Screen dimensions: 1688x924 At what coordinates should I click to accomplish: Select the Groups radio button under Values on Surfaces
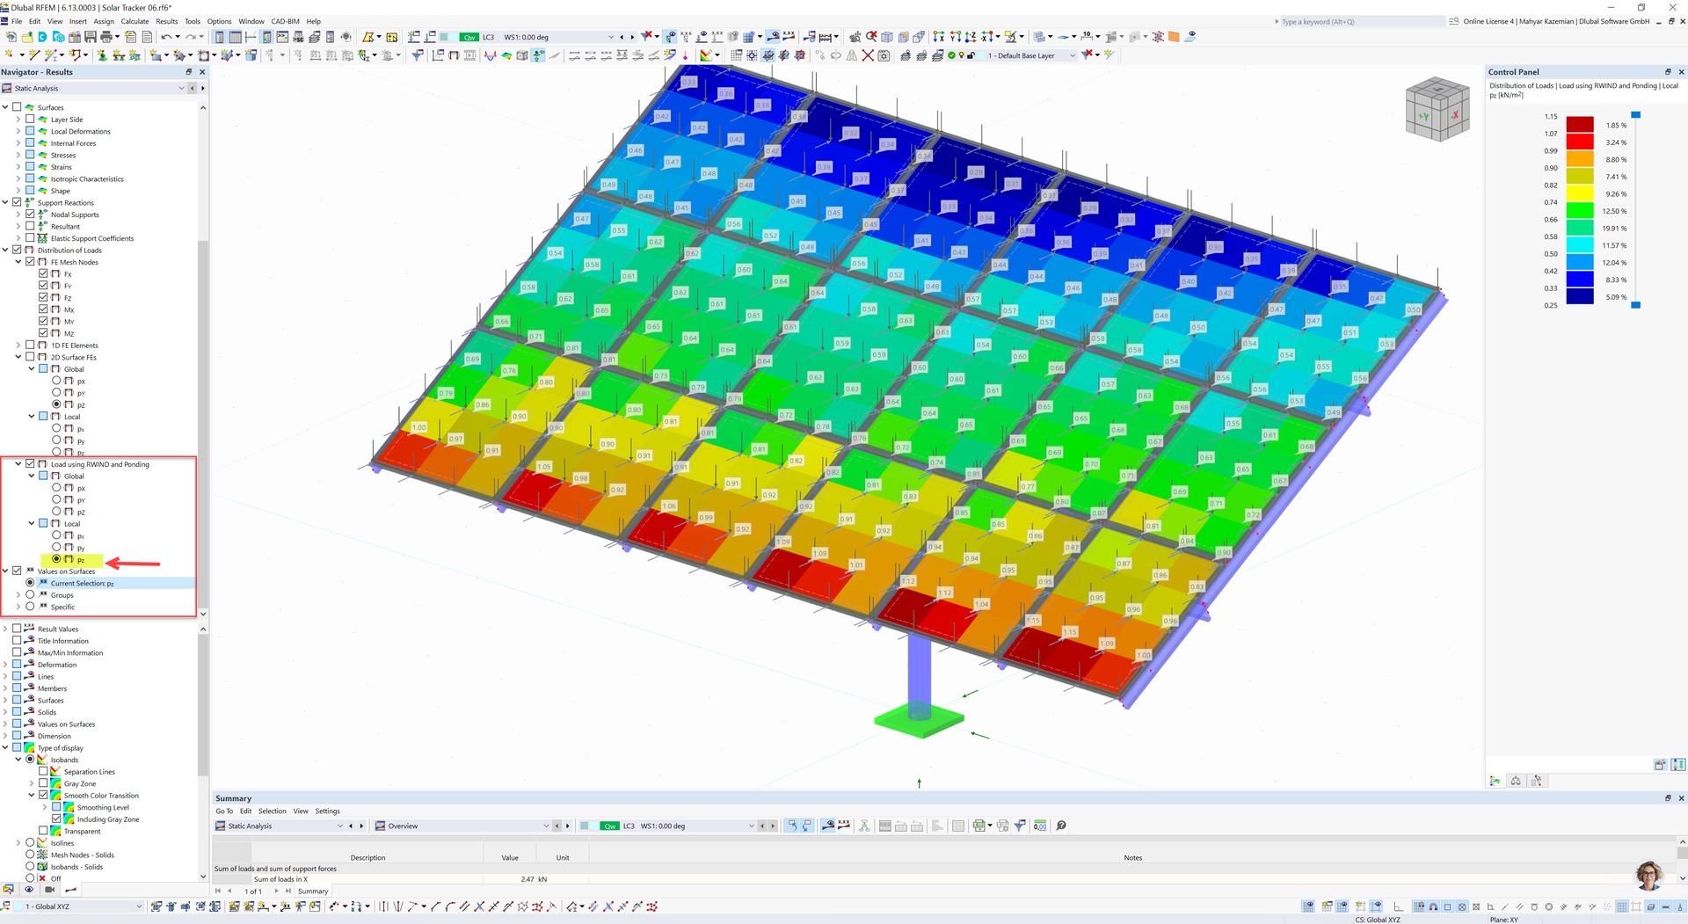(30, 595)
